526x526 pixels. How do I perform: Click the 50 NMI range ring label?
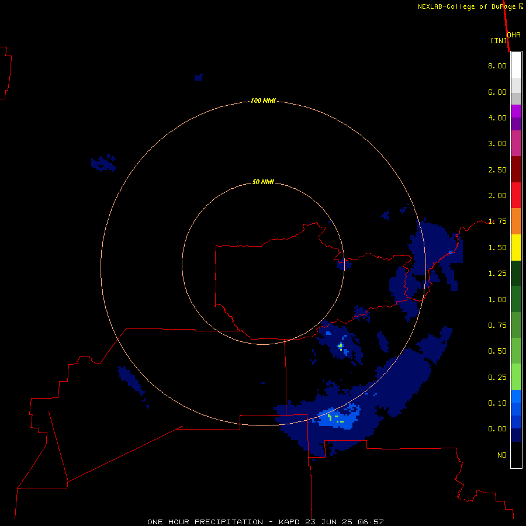click(263, 182)
